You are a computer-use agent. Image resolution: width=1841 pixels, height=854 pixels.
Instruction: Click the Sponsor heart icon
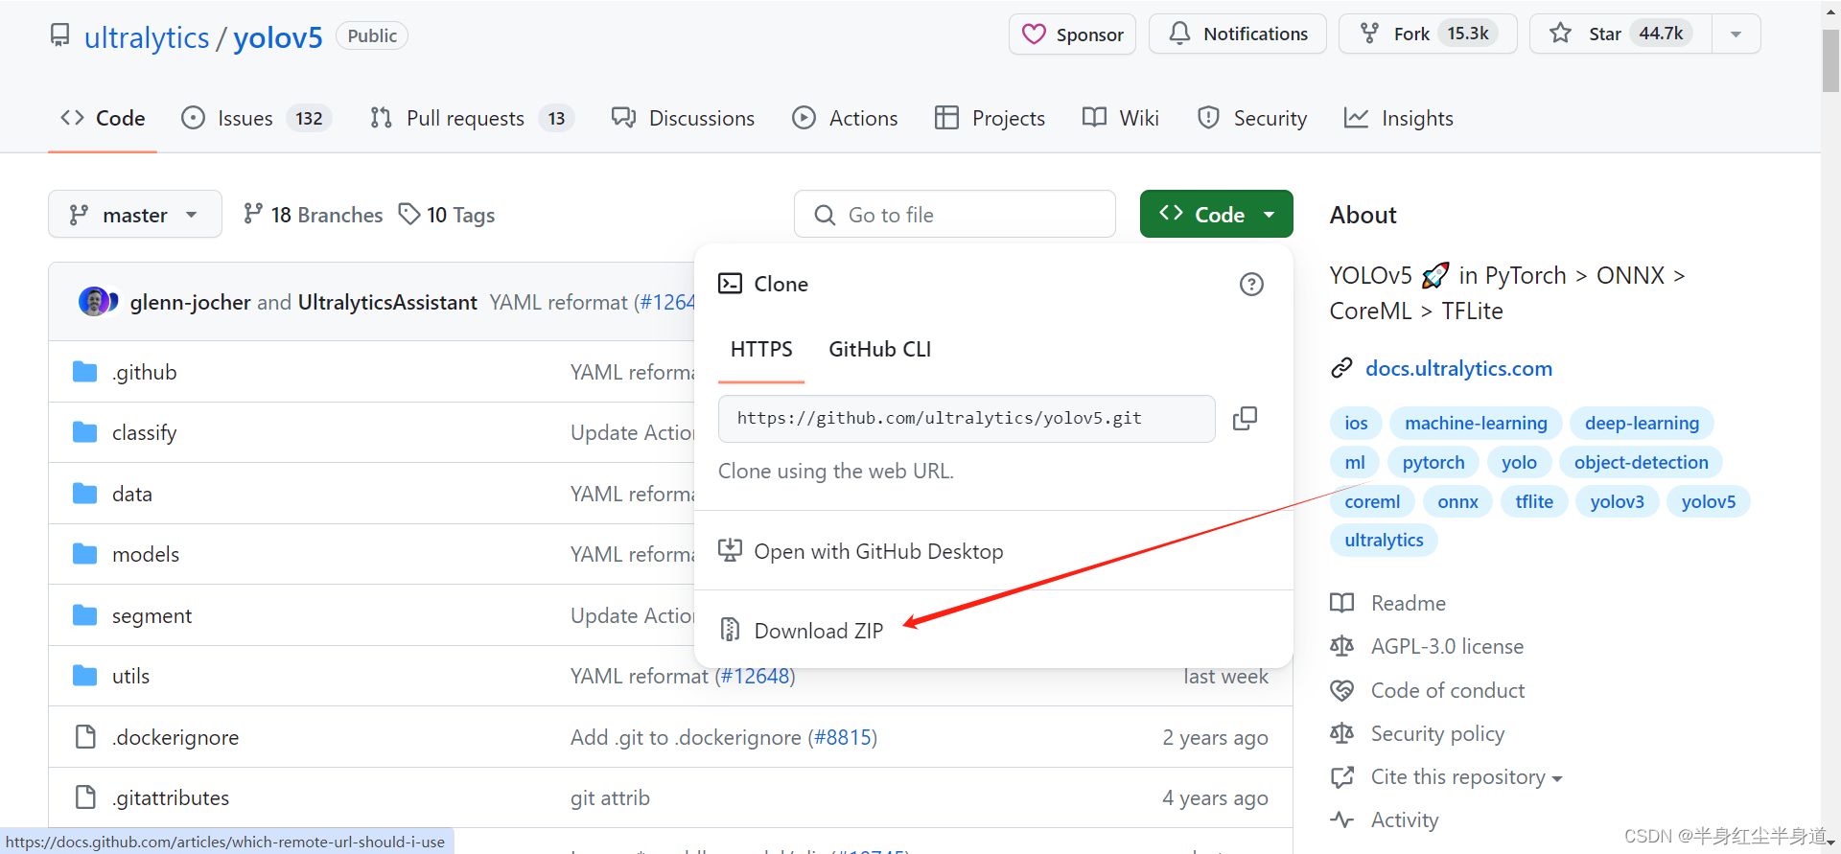click(x=1034, y=35)
